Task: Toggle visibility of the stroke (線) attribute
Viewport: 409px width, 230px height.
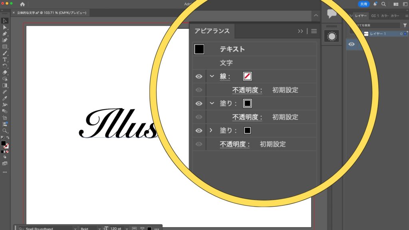Action: [199, 76]
